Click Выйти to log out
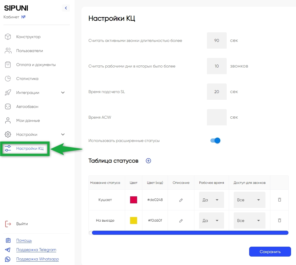 point(22,224)
